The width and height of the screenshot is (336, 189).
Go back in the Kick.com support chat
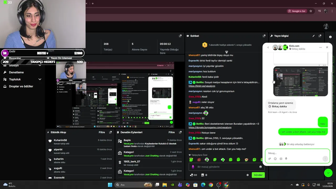[268, 48]
